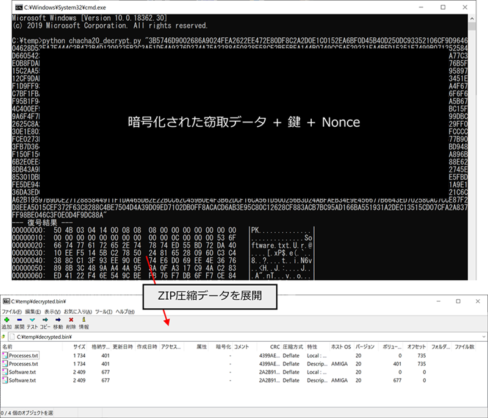Click the 情報 (Info) toolbar icon
Image resolution: width=488 pixels, height=418 pixels.
(x=84, y=320)
